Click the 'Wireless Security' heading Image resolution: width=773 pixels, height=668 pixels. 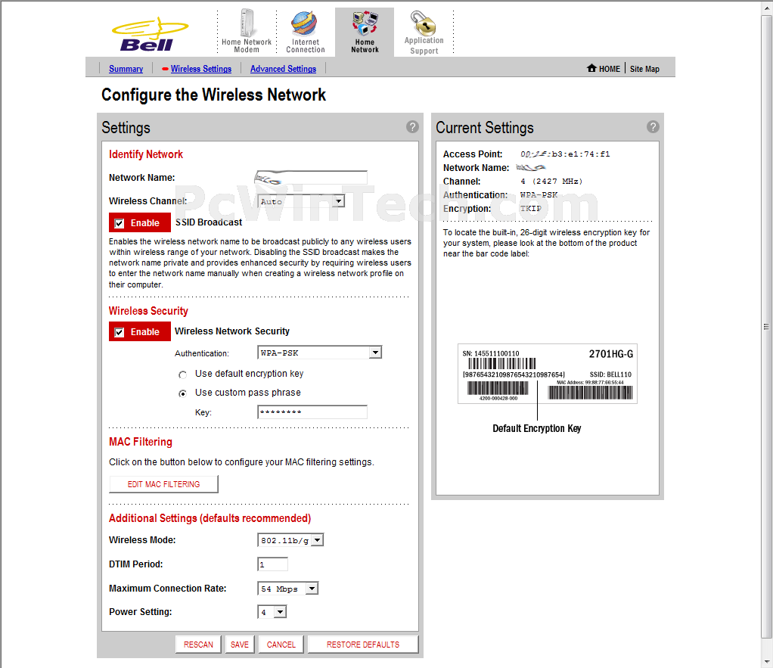tap(148, 311)
